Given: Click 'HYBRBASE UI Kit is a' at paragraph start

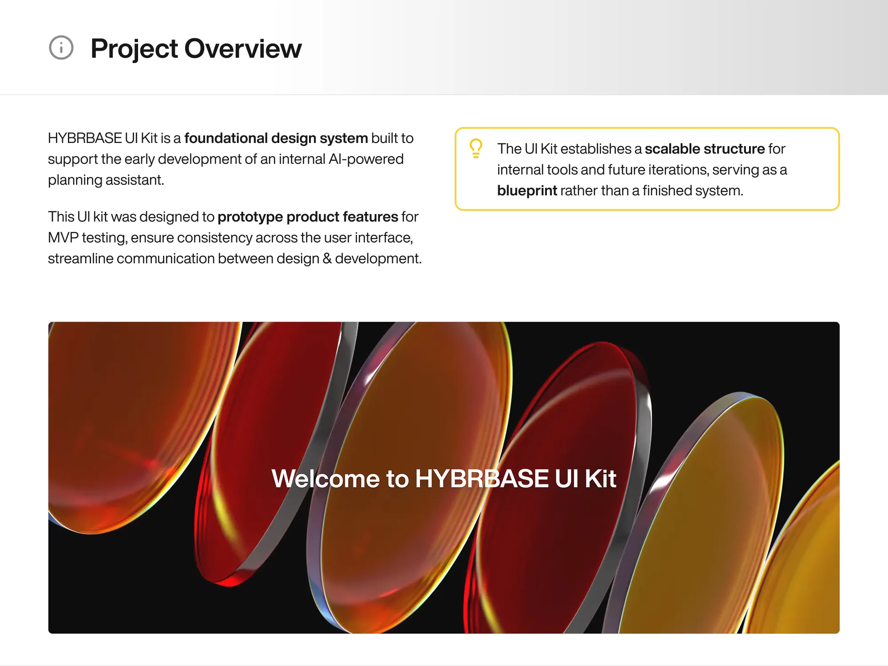Looking at the screenshot, I should (114, 138).
